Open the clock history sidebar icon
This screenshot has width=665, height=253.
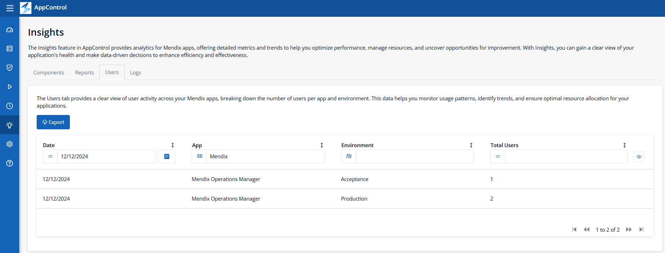tap(10, 106)
